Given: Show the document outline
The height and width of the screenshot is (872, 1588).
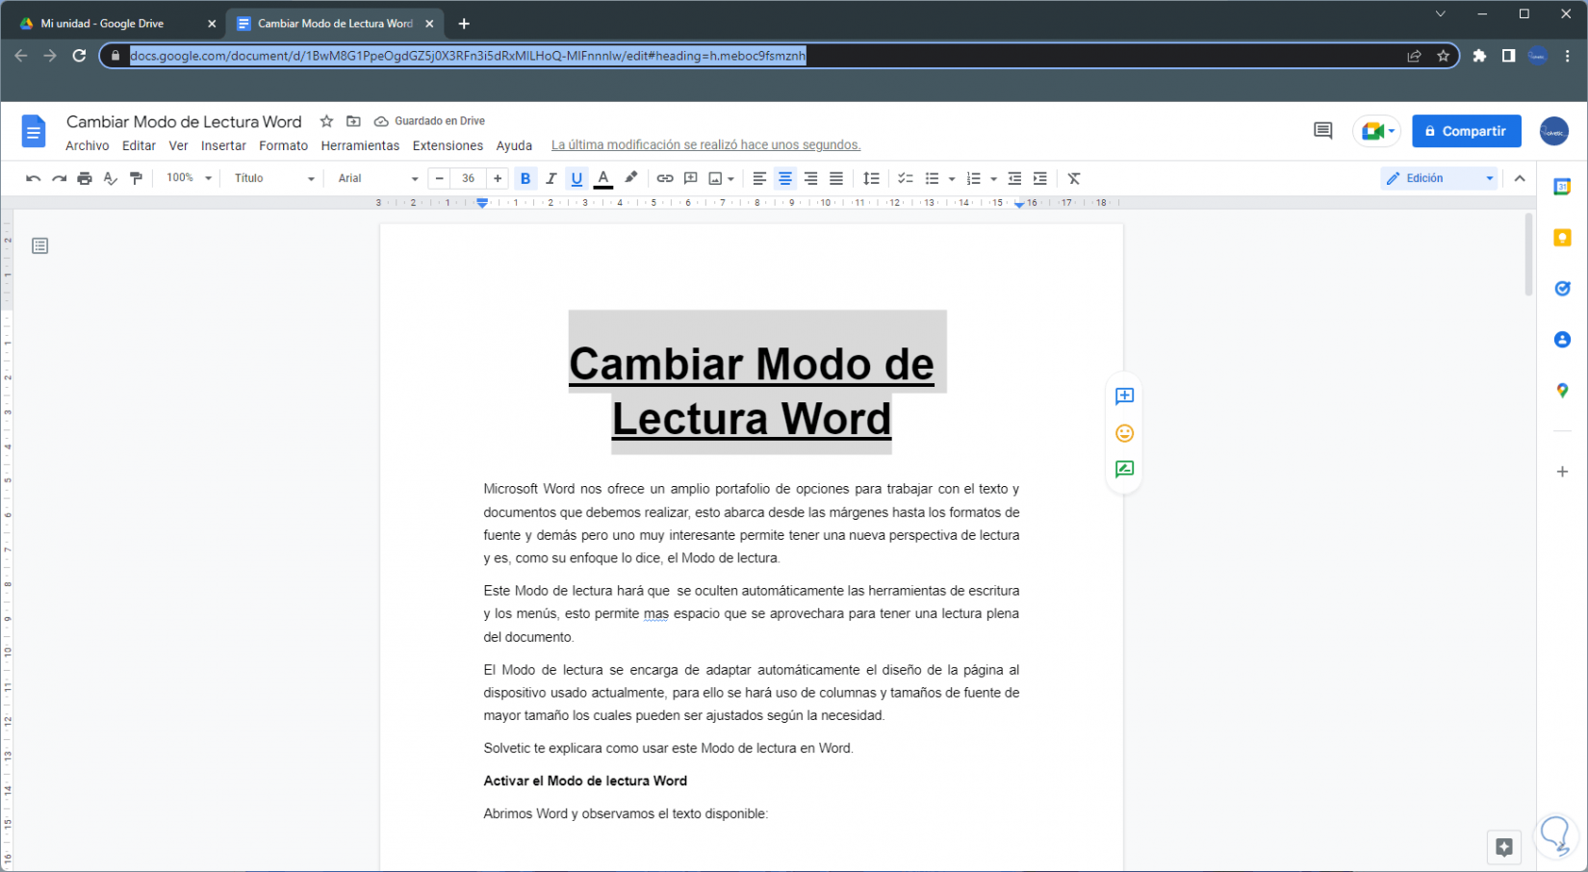Looking at the screenshot, I should pos(39,246).
